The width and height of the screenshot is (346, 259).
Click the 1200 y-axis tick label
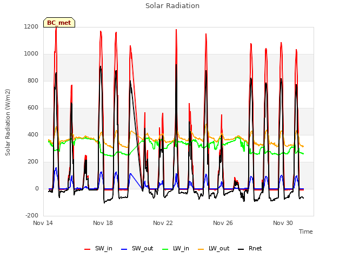pyautogui.click(x=31, y=26)
